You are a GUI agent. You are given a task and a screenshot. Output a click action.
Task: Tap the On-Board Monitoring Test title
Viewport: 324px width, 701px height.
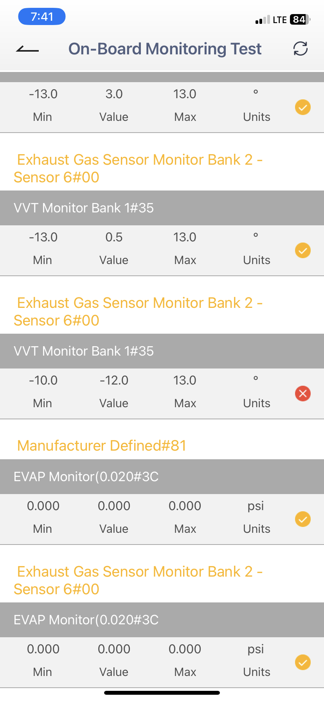click(165, 49)
